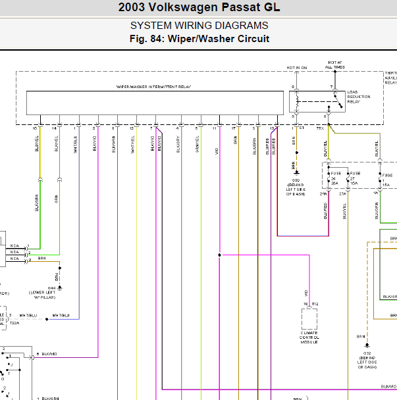The width and height of the screenshot is (397, 400).
Task: Click the '2003 Volkswagen Passat GL' title
Action: pyautogui.click(x=199, y=8)
